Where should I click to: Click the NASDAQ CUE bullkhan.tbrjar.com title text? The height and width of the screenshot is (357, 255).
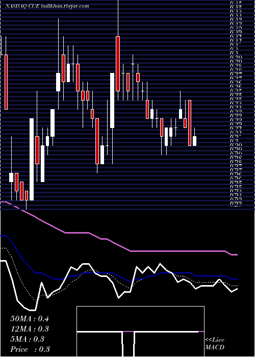click(47, 6)
